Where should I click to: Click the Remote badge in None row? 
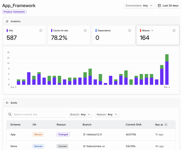[x=38, y=146]
